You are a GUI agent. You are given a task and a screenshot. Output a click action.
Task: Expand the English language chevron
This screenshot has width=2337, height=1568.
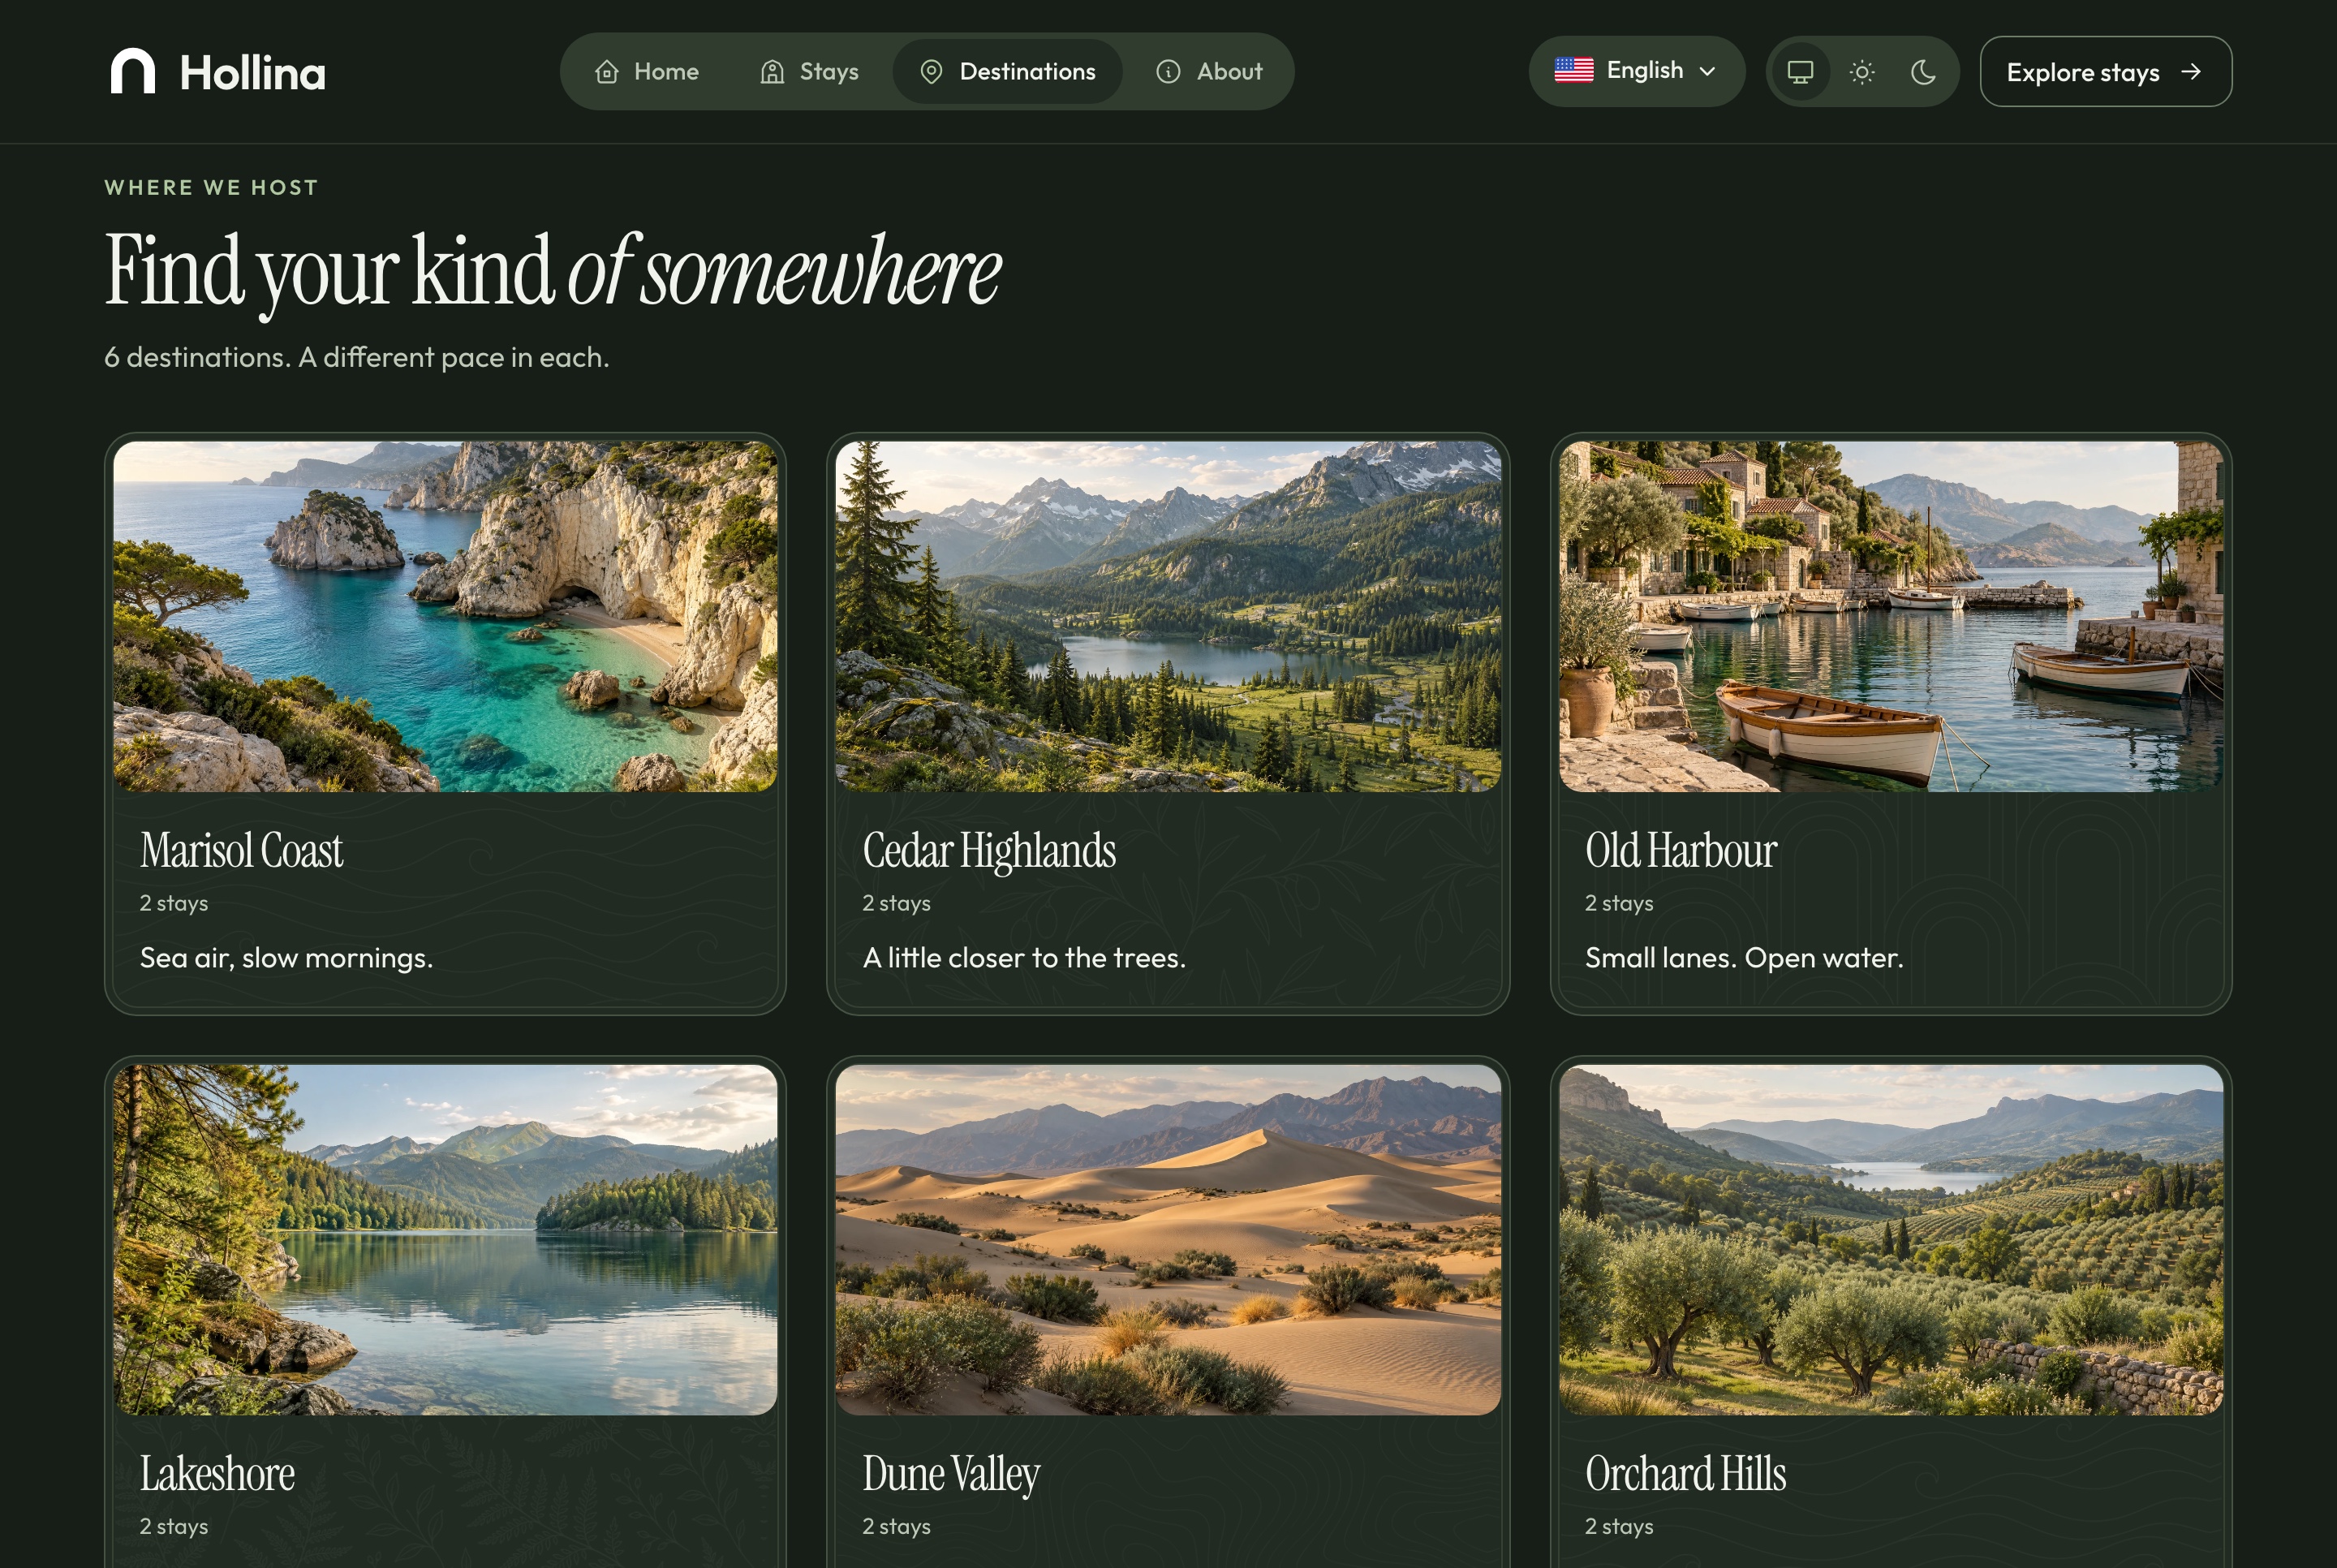point(1708,72)
